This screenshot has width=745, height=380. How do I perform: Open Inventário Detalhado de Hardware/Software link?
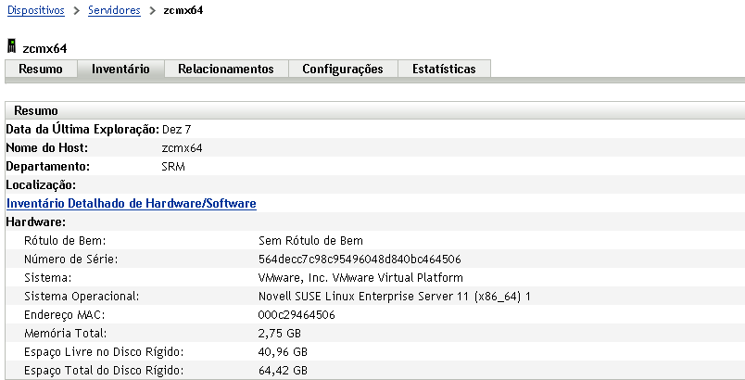coord(131,203)
